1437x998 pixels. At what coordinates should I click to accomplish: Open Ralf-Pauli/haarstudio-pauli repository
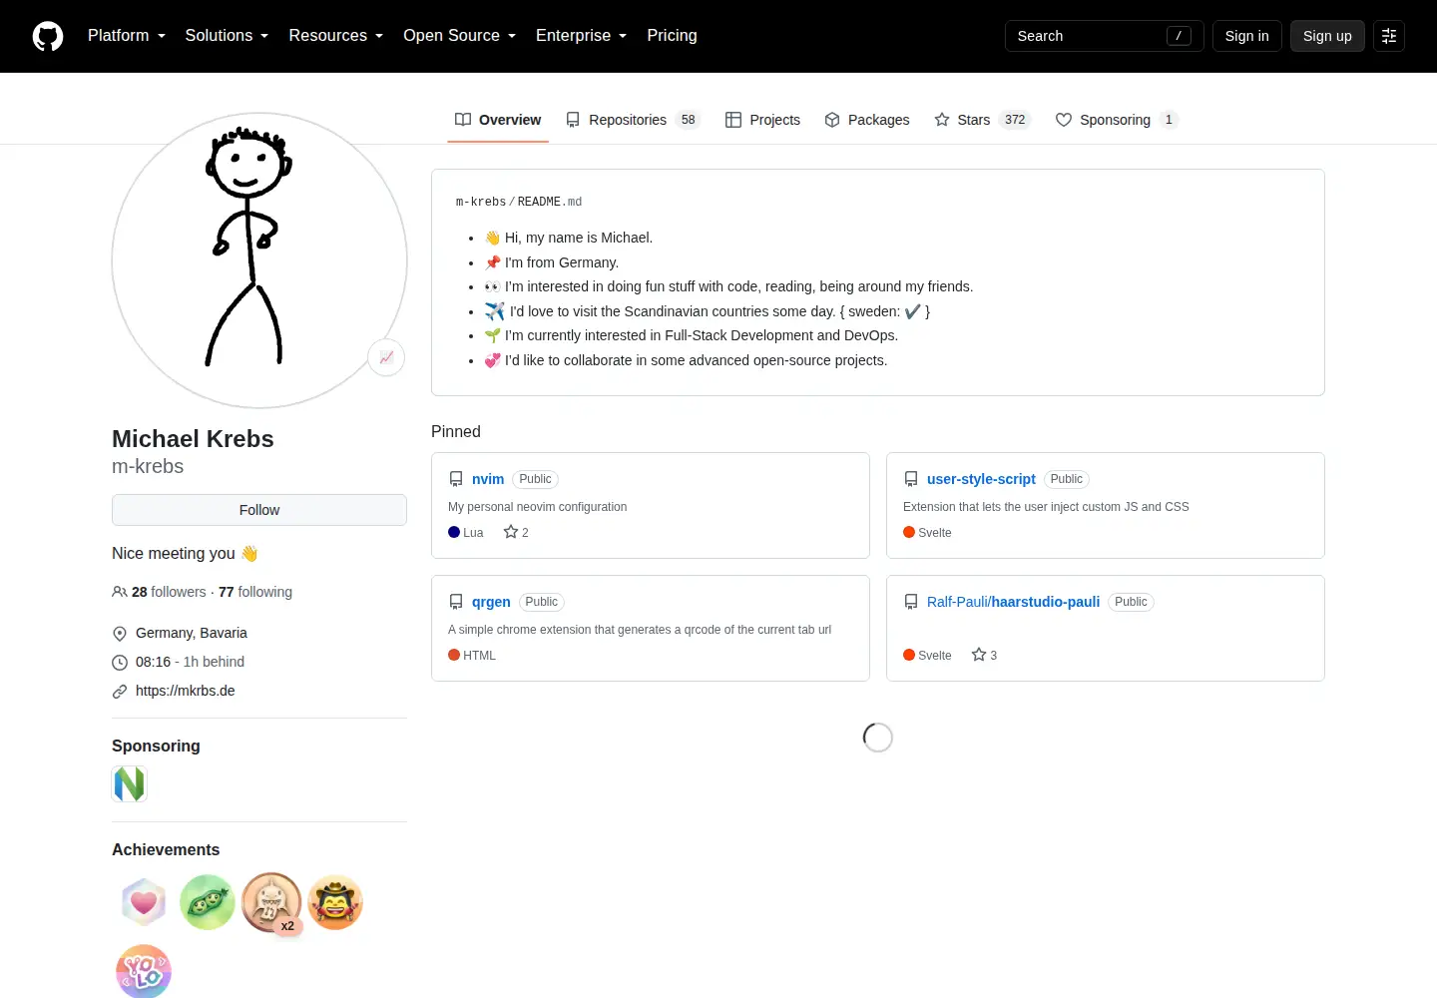click(1013, 602)
